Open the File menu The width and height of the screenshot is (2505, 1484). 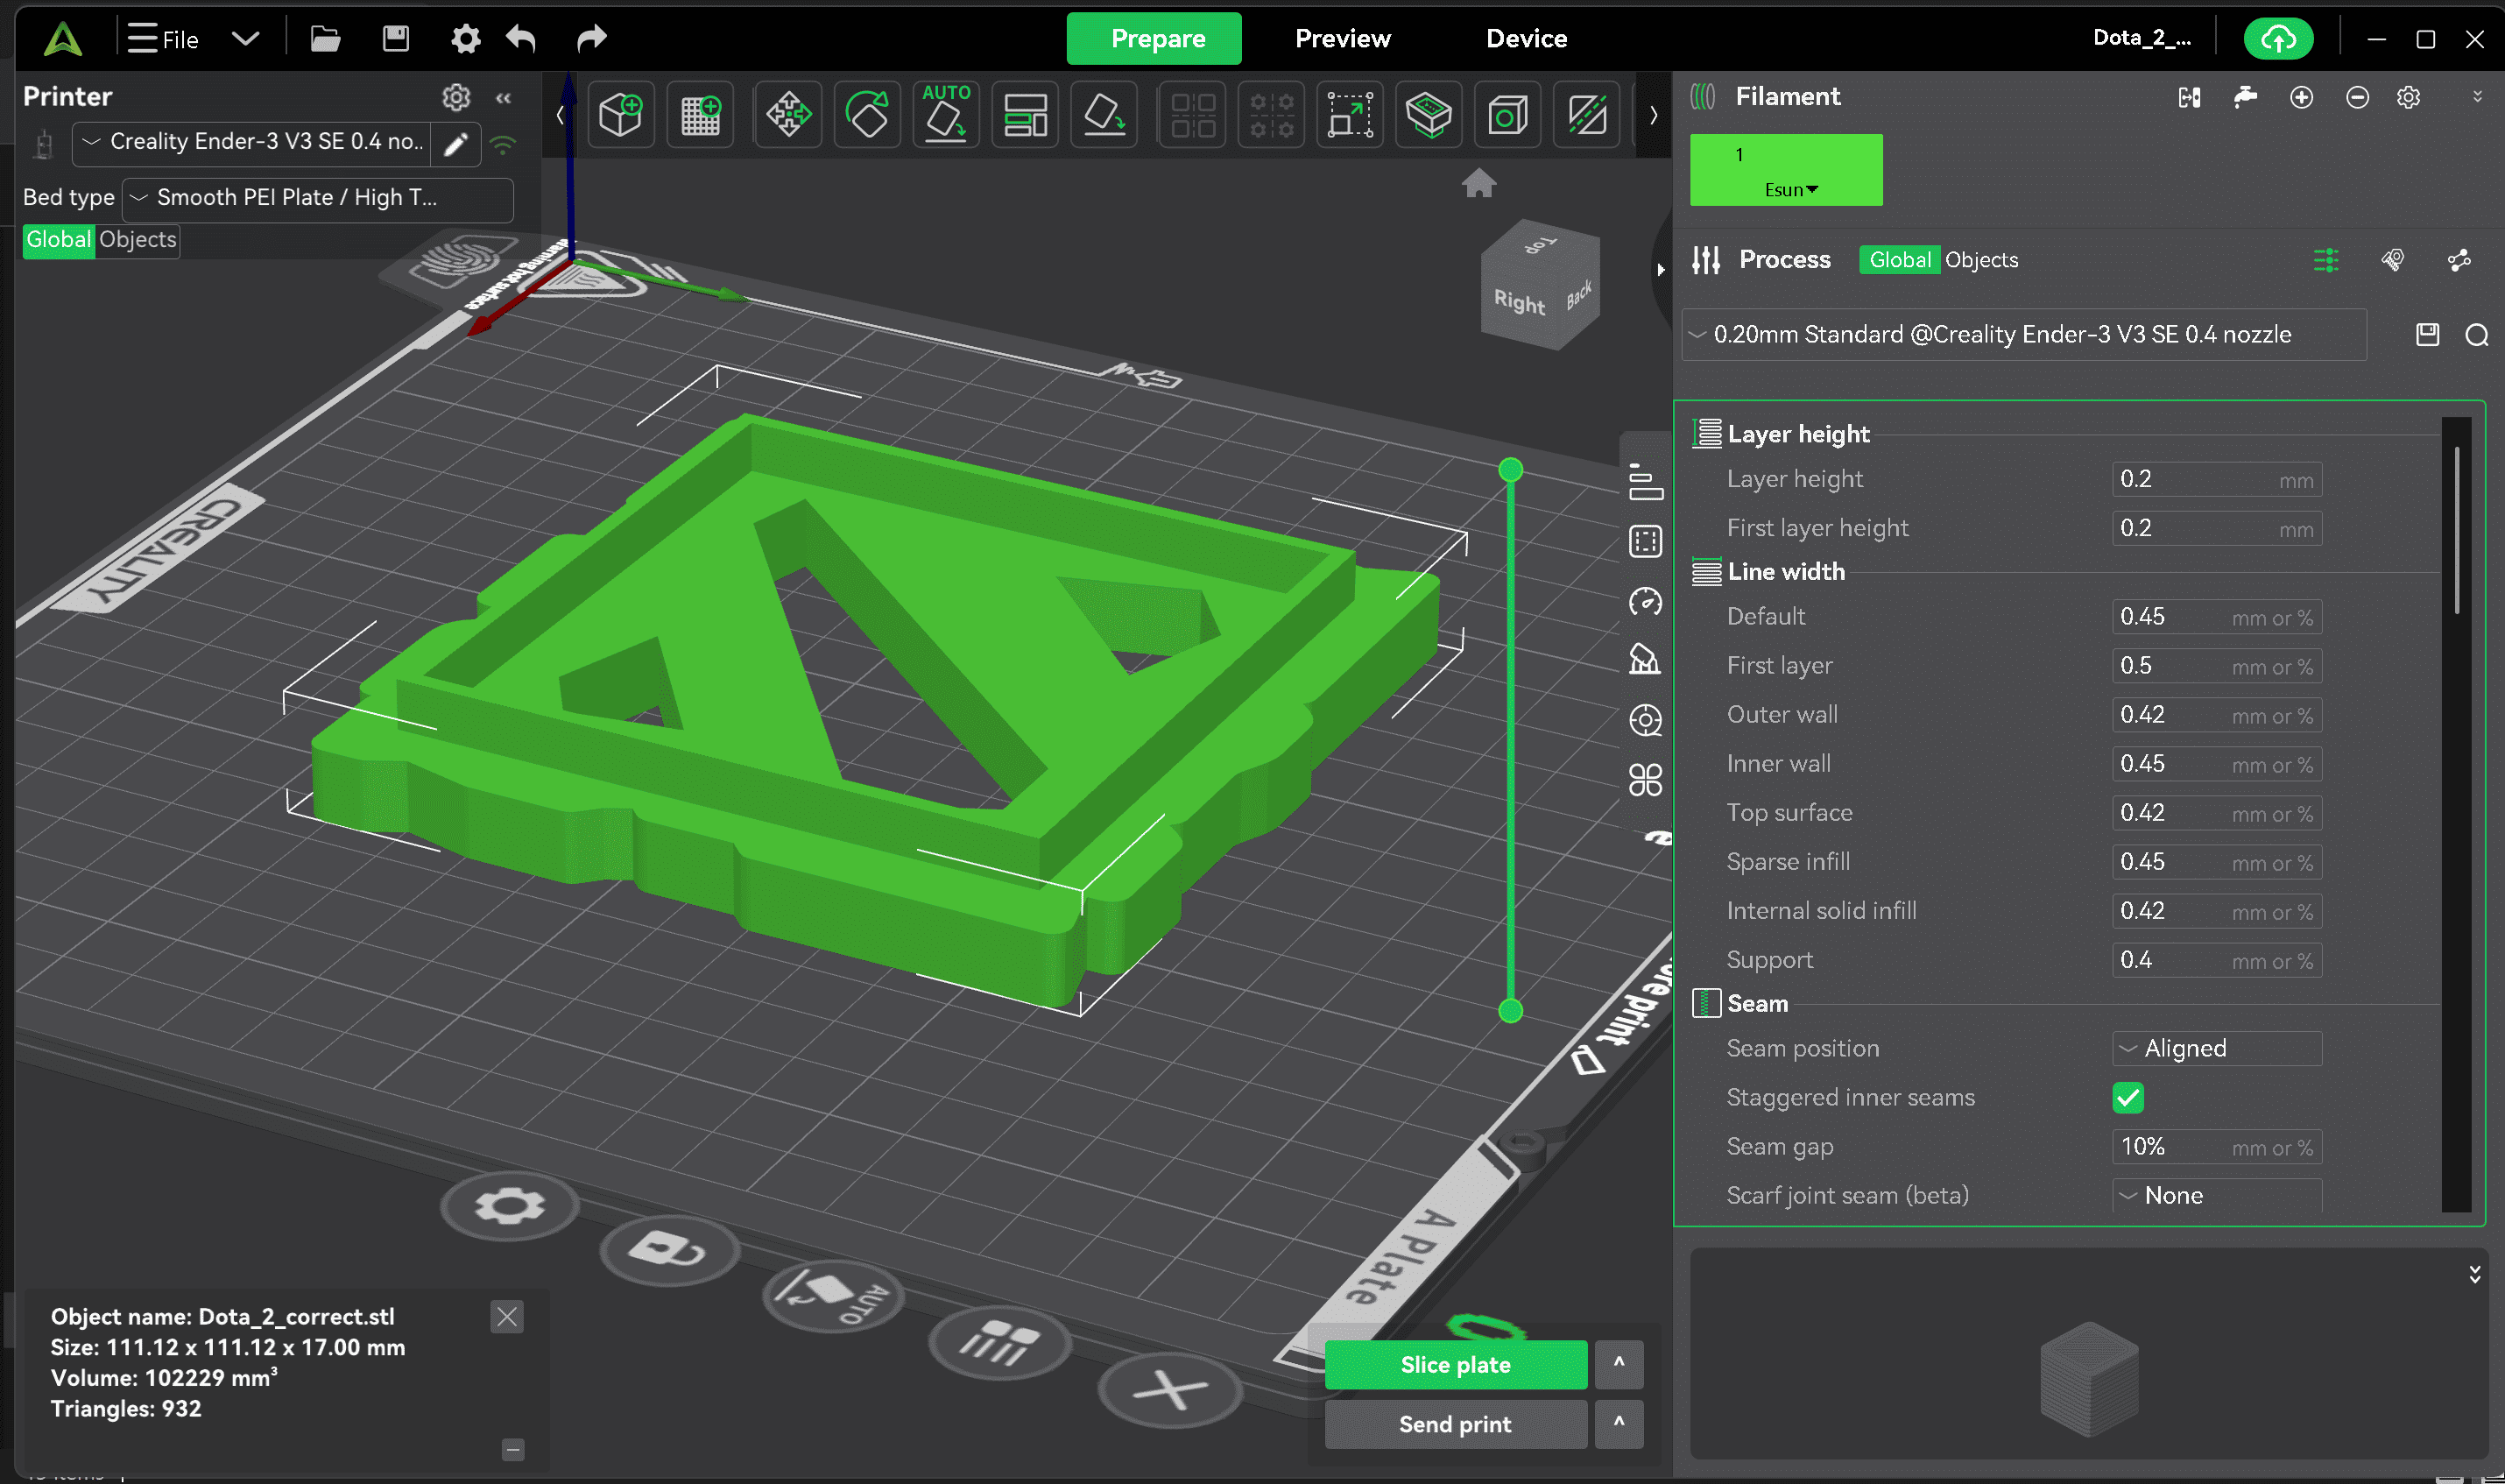pyautogui.click(x=163, y=39)
